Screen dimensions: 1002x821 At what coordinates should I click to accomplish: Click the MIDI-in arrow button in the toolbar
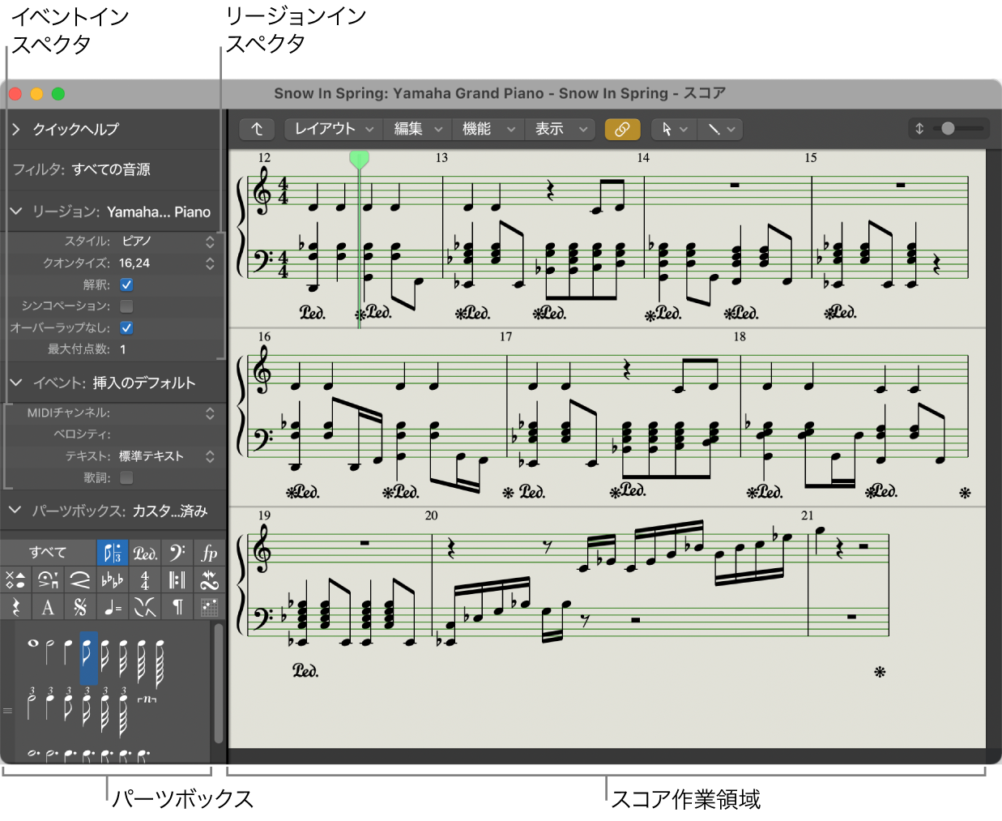click(x=257, y=129)
